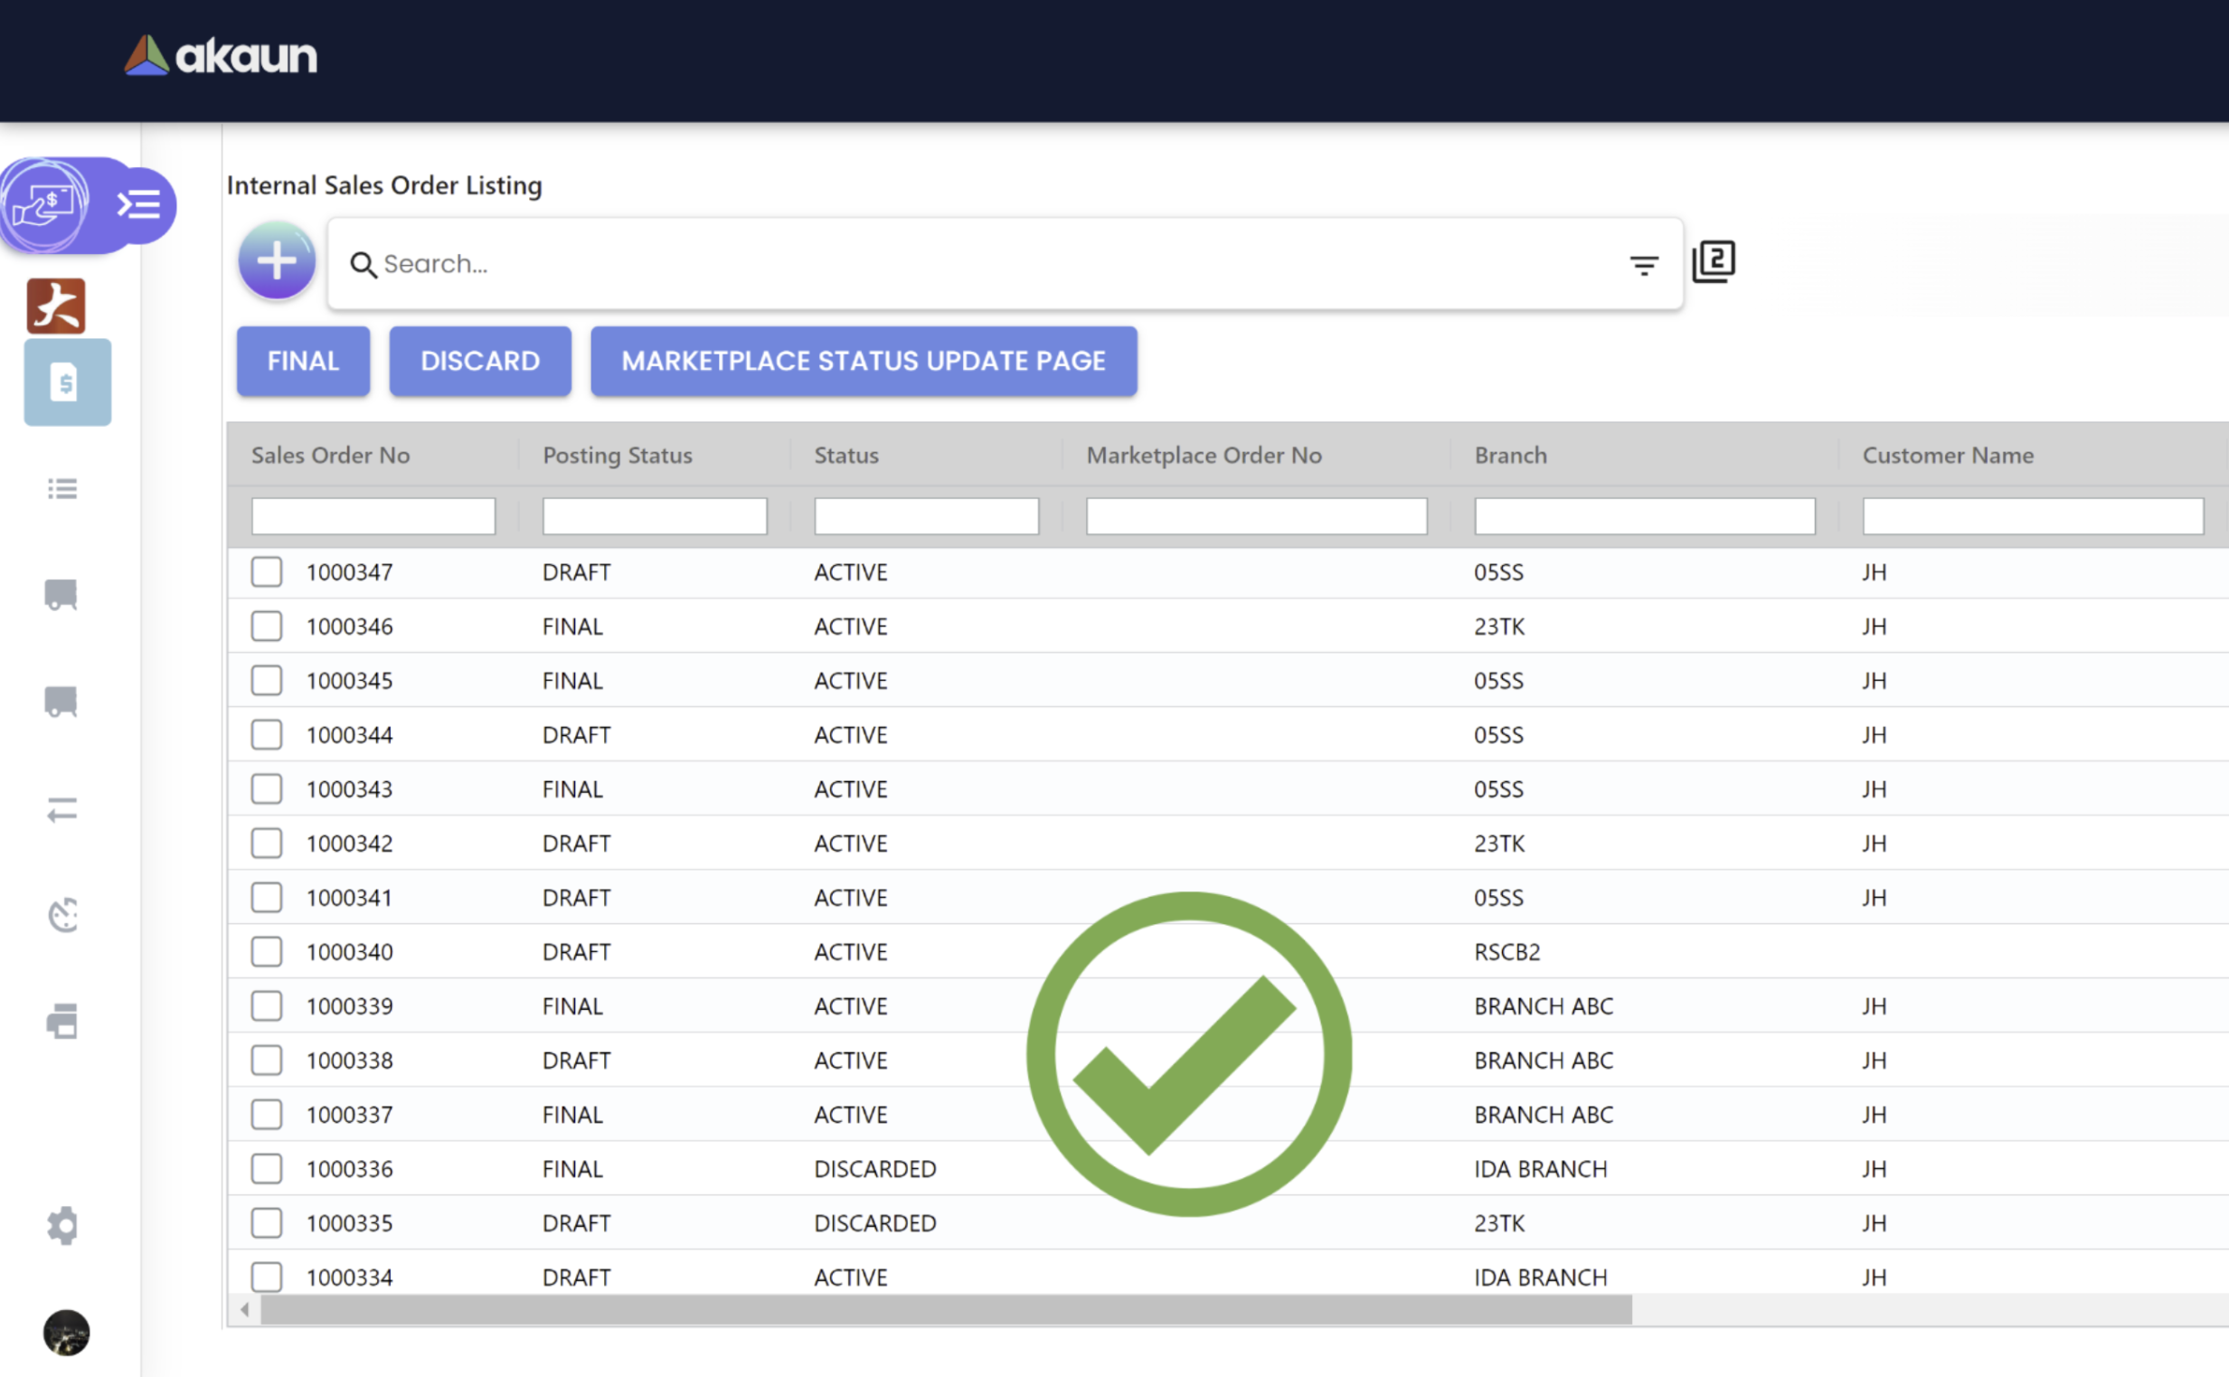
Task: Check the box for order 1000347
Action: [x=267, y=572]
